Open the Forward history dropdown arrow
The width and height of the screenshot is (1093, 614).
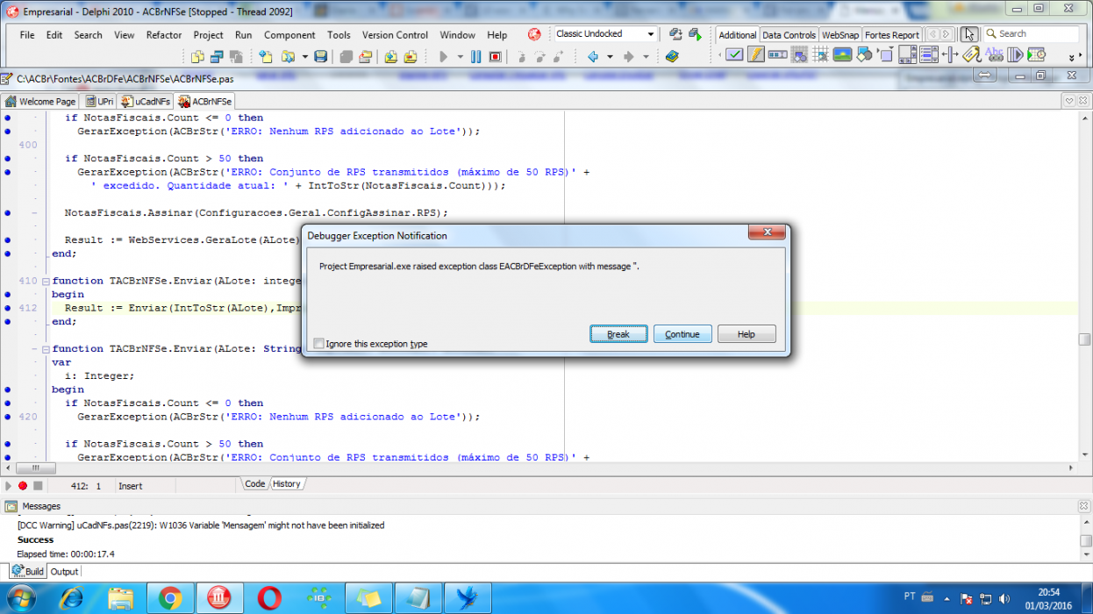[646, 56]
